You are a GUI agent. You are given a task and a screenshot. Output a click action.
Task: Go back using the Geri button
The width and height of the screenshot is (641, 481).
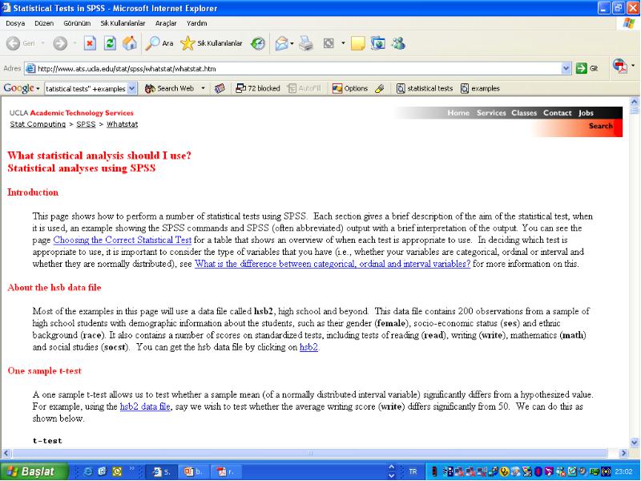click(x=21, y=43)
